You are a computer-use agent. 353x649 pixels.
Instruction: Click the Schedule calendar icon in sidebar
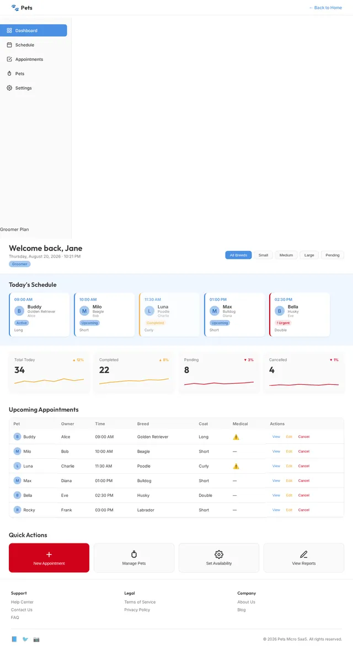click(x=9, y=45)
